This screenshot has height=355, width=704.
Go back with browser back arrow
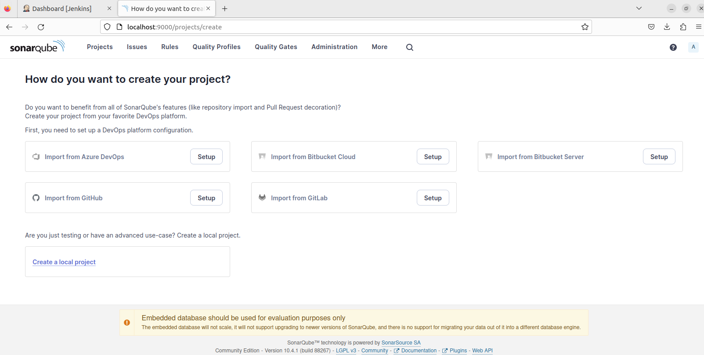click(9, 27)
